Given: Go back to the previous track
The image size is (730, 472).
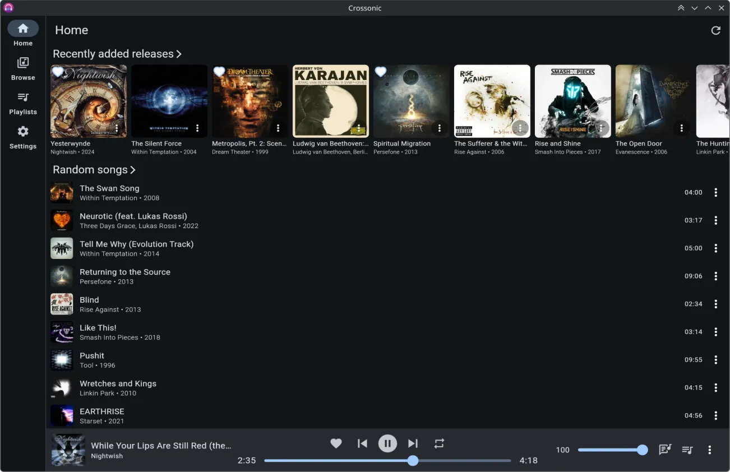Looking at the screenshot, I should (362, 443).
